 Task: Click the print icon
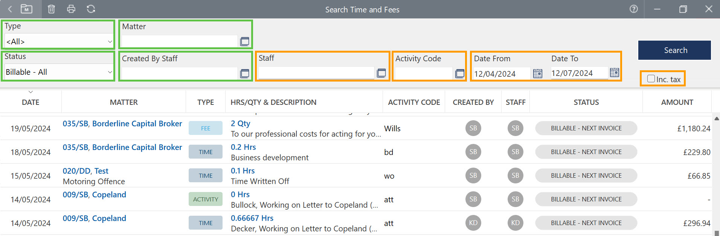71,9
